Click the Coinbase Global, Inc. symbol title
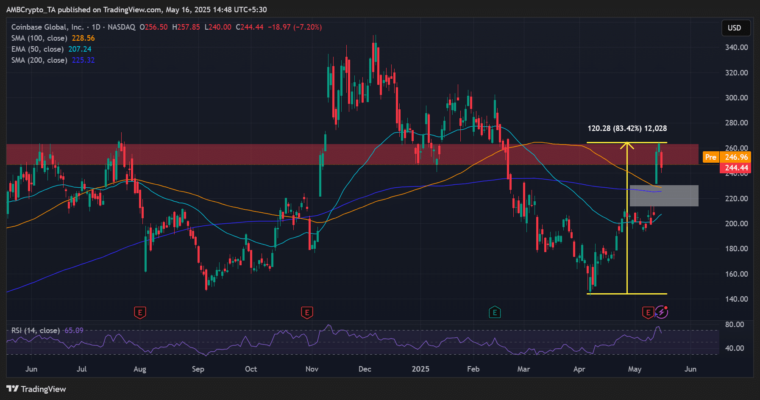 pos(47,27)
